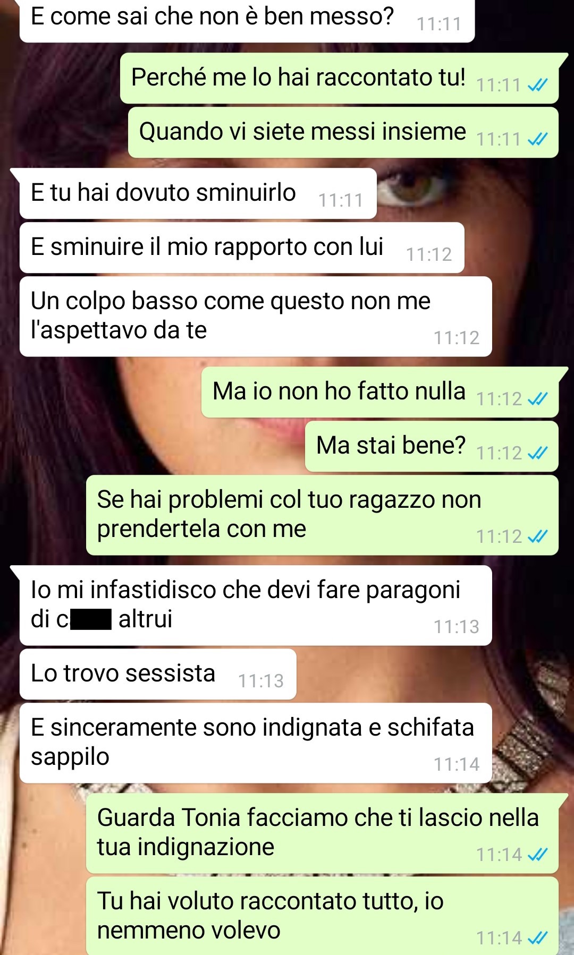Tap the read ticks on "Ma stai bene?"
Screen dimensions: 574x955
coord(537,453)
